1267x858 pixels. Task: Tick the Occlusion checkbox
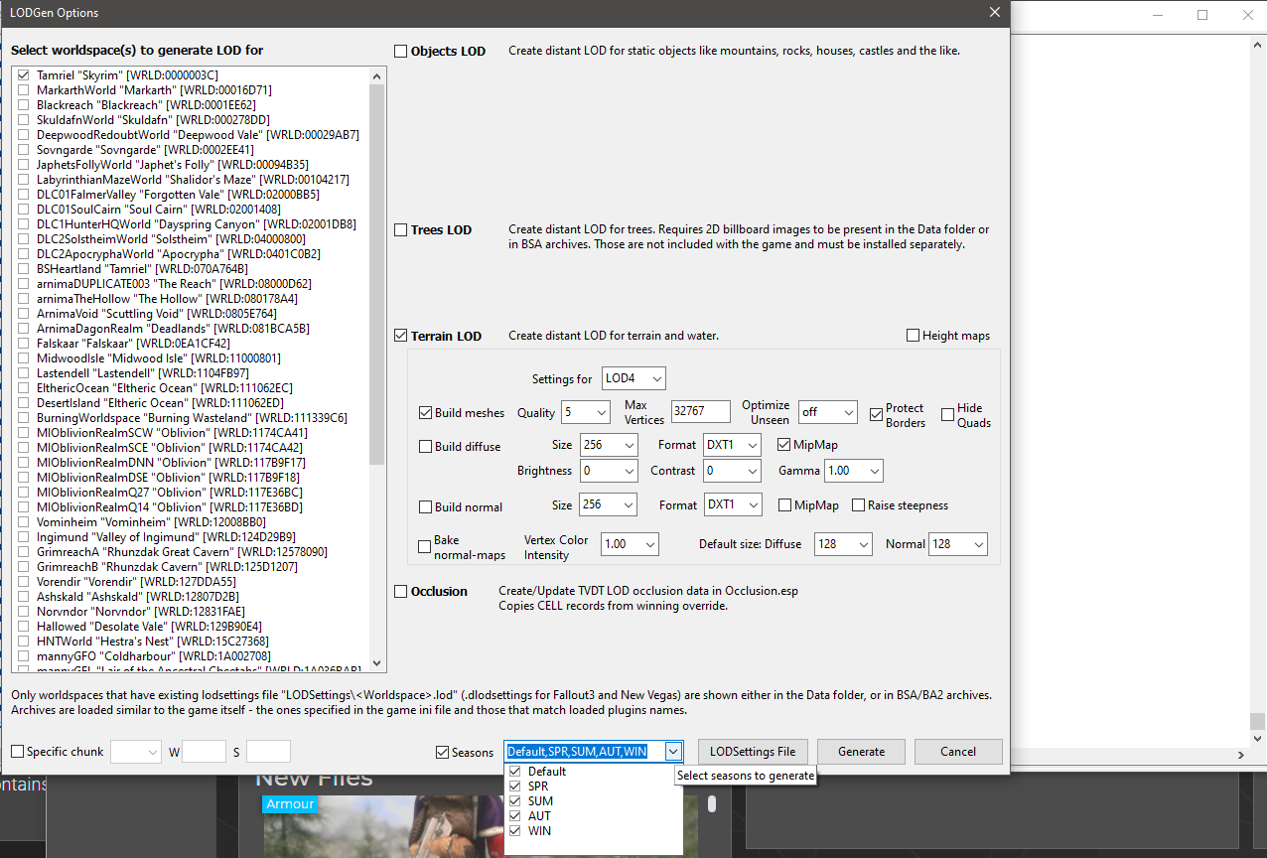pos(401,591)
